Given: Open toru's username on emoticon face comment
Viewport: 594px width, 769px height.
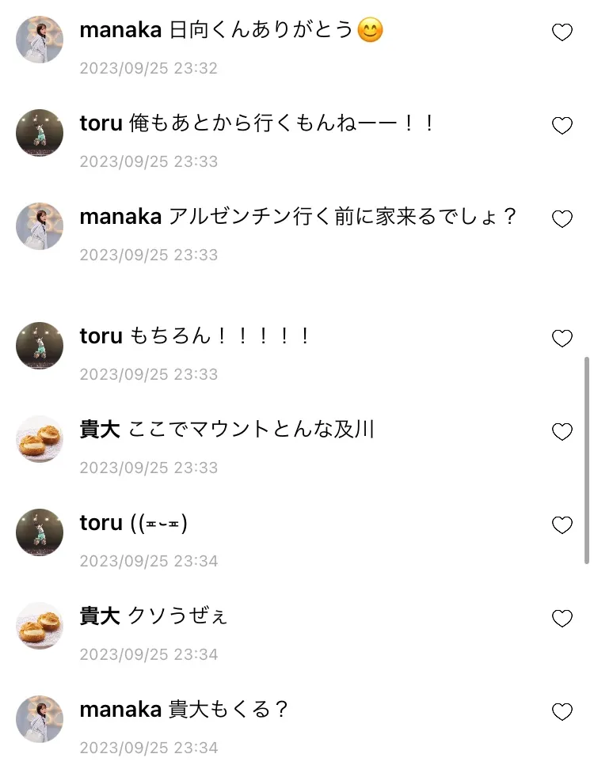Looking at the screenshot, I should (101, 523).
